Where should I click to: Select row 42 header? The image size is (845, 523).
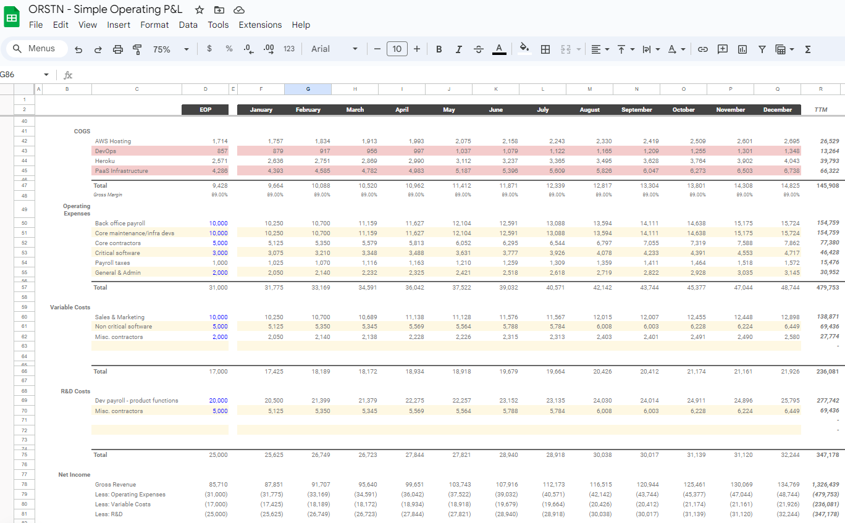(24, 141)
